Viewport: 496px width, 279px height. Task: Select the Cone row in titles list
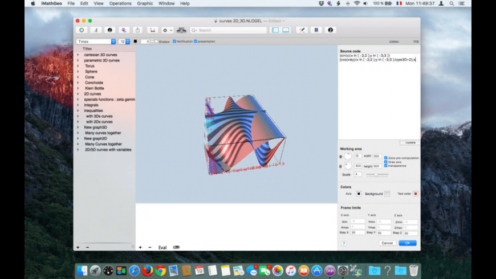coord(104,77)
